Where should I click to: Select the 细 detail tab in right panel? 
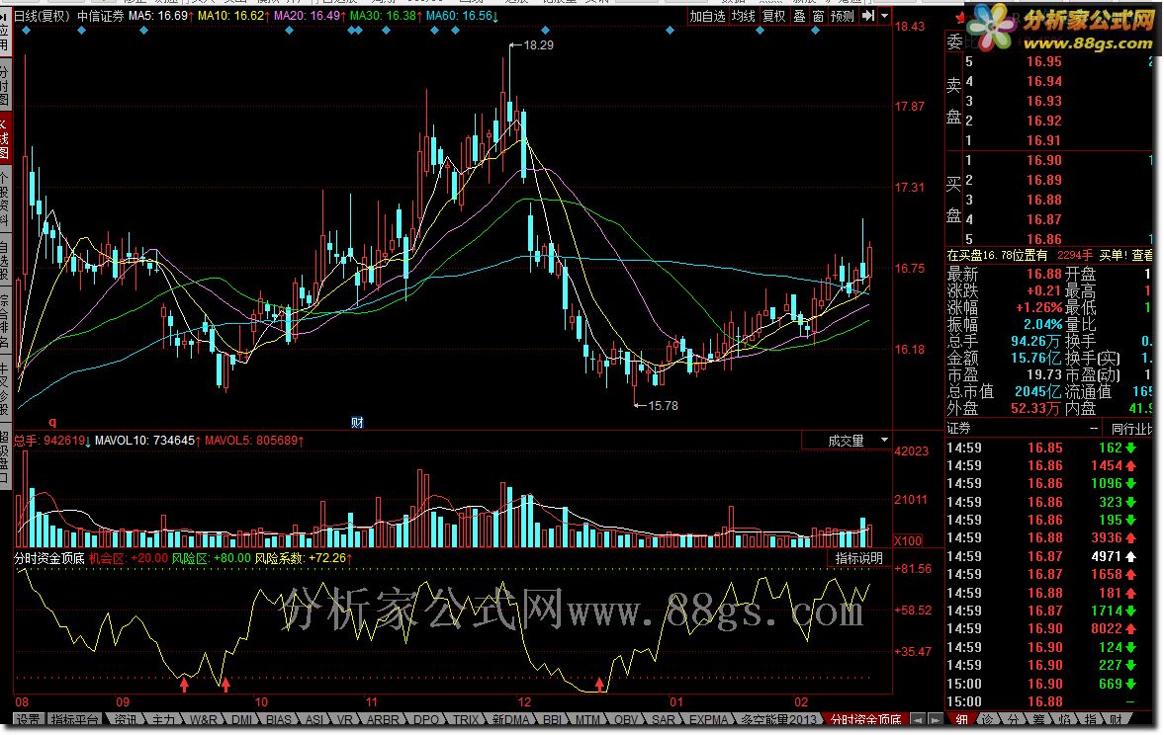pyautogui.click(x=962, y=720)
